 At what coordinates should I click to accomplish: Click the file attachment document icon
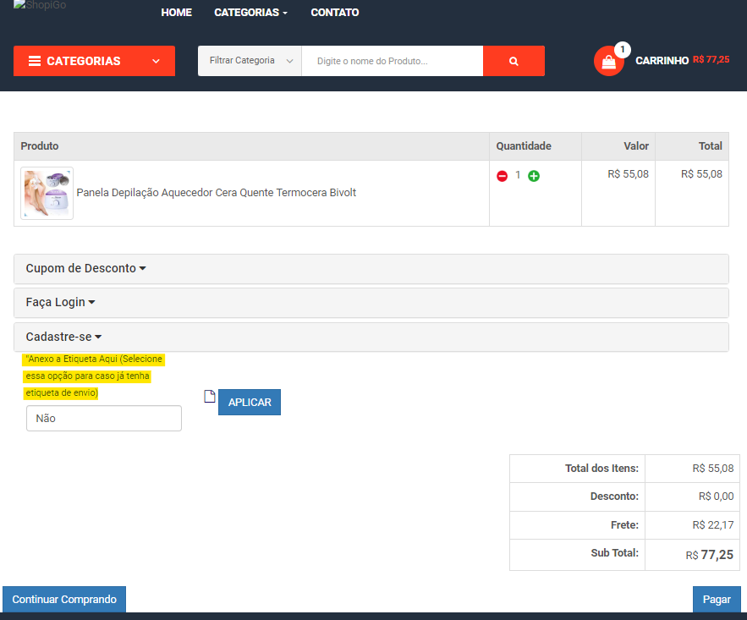point(210,397)
